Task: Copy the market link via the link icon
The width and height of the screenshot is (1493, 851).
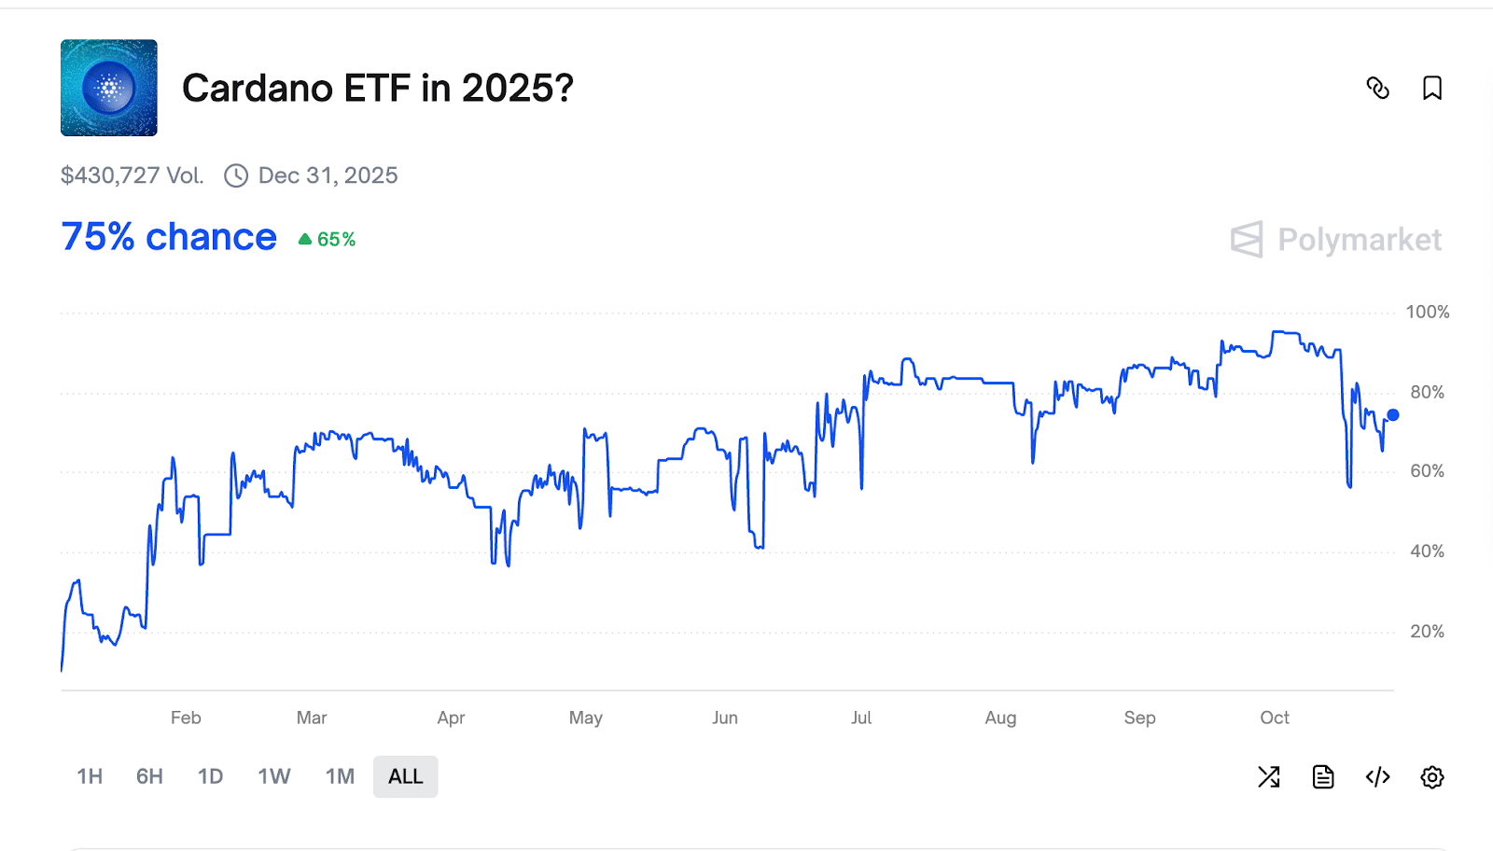Action: pos(1379,89)
